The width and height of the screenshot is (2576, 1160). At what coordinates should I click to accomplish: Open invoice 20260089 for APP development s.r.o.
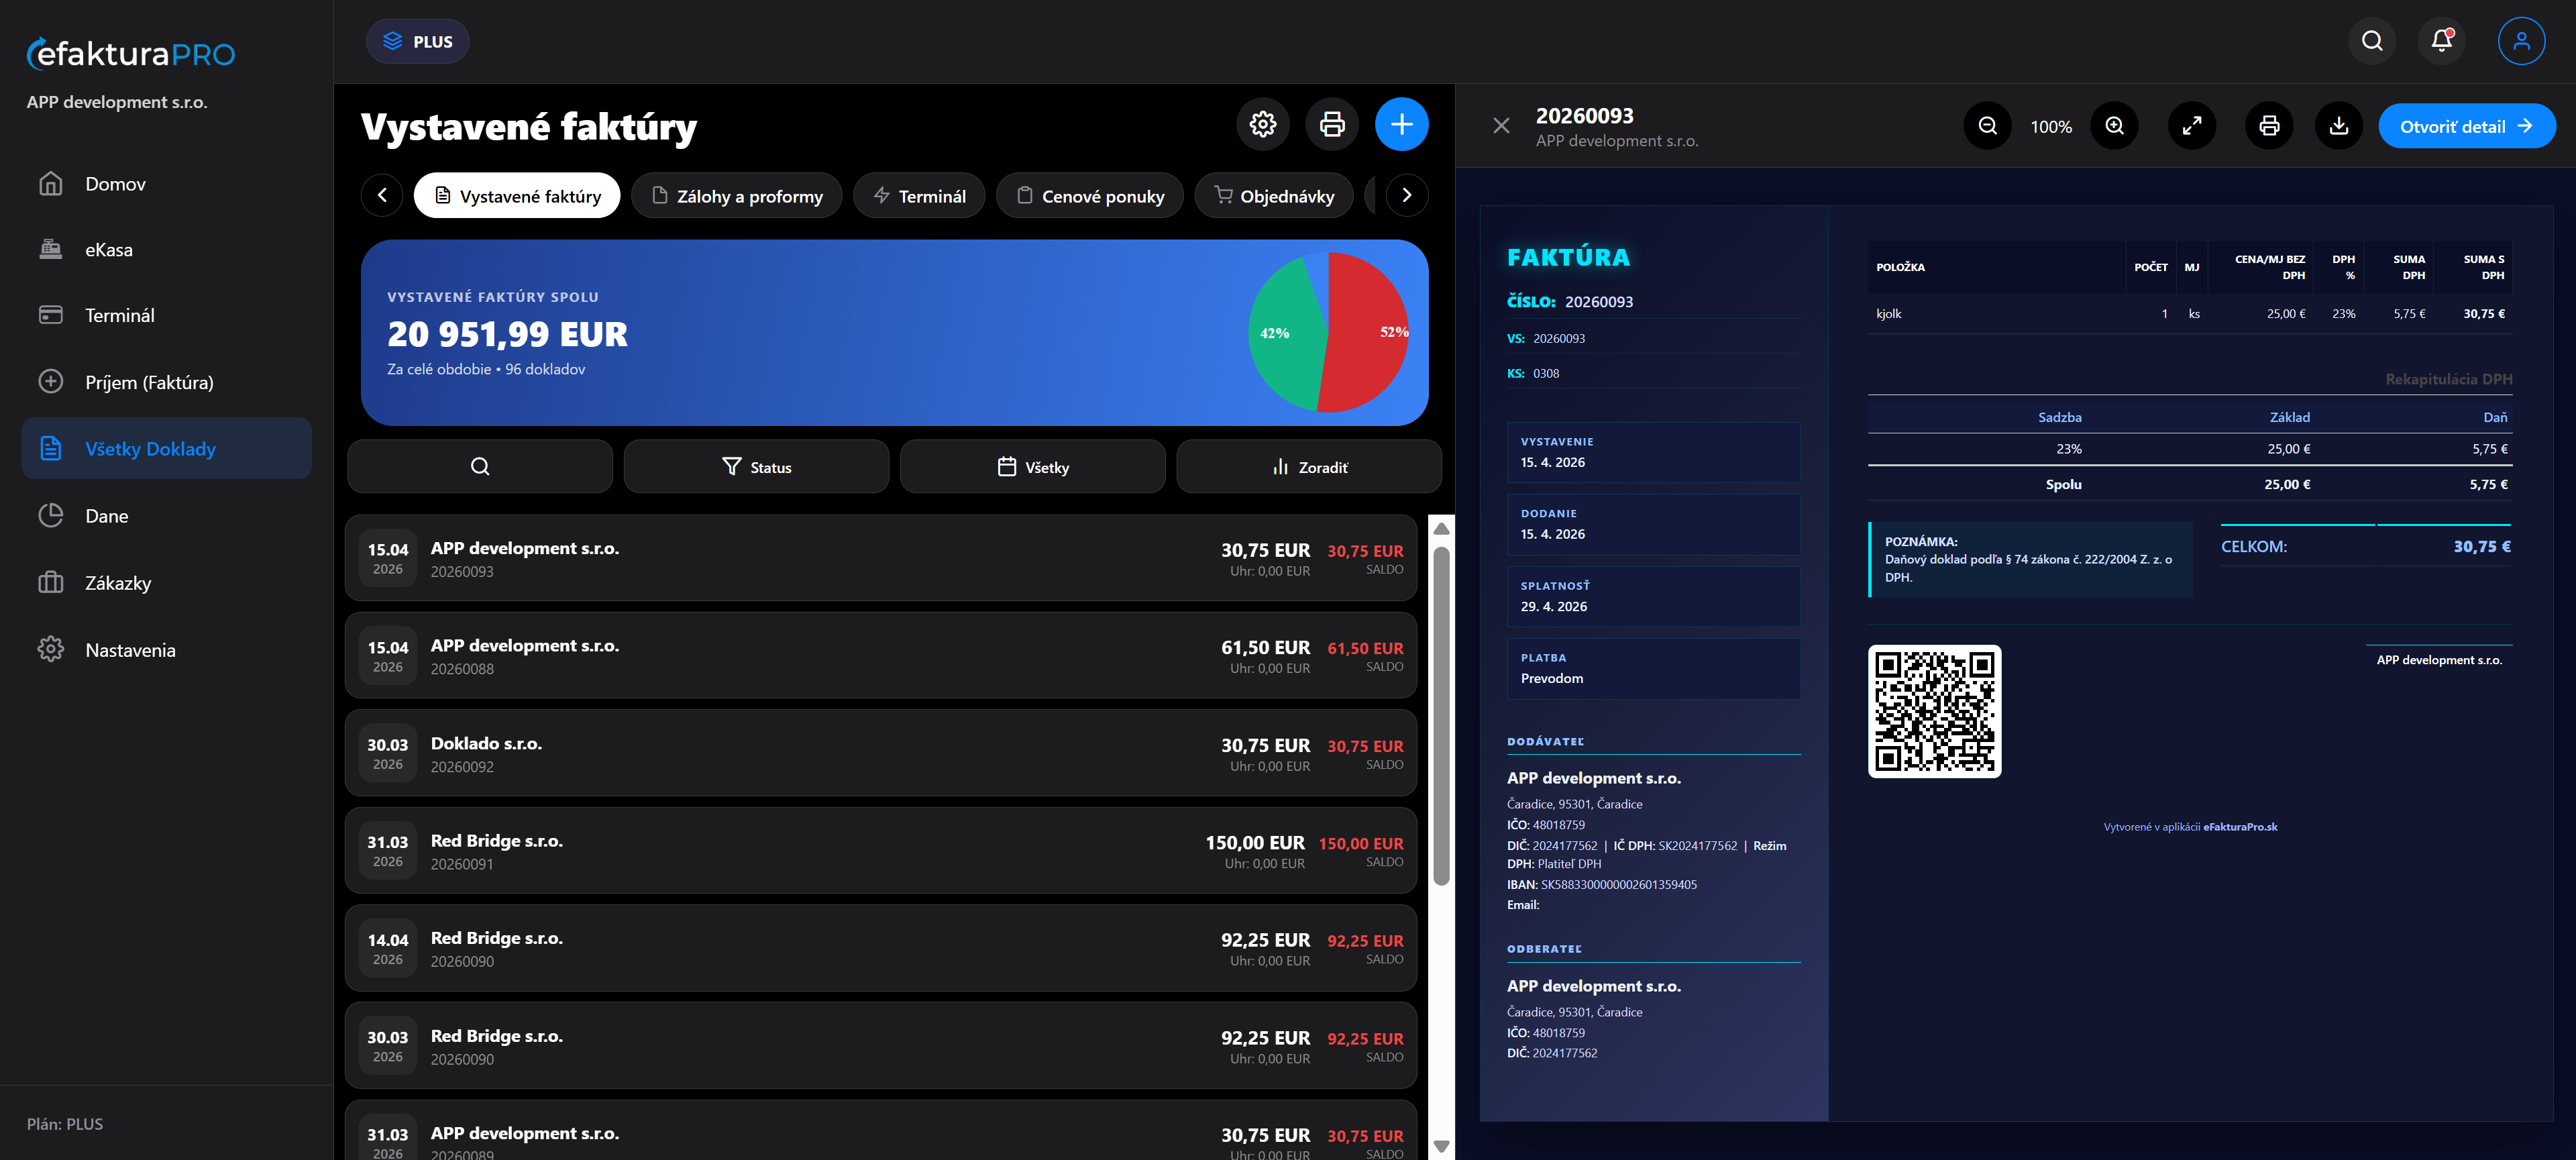[x=880, y=1131]
